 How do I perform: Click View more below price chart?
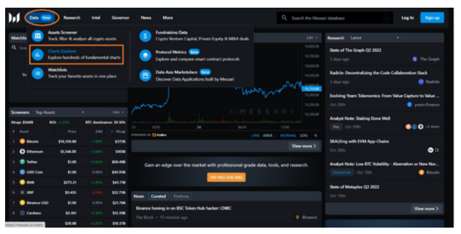coord(304,146)
